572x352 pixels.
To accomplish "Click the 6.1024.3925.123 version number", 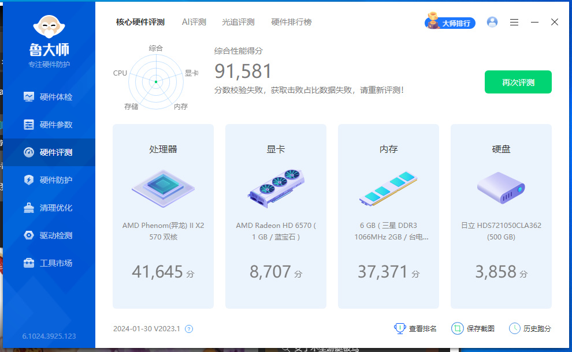I will coord(49,336).
